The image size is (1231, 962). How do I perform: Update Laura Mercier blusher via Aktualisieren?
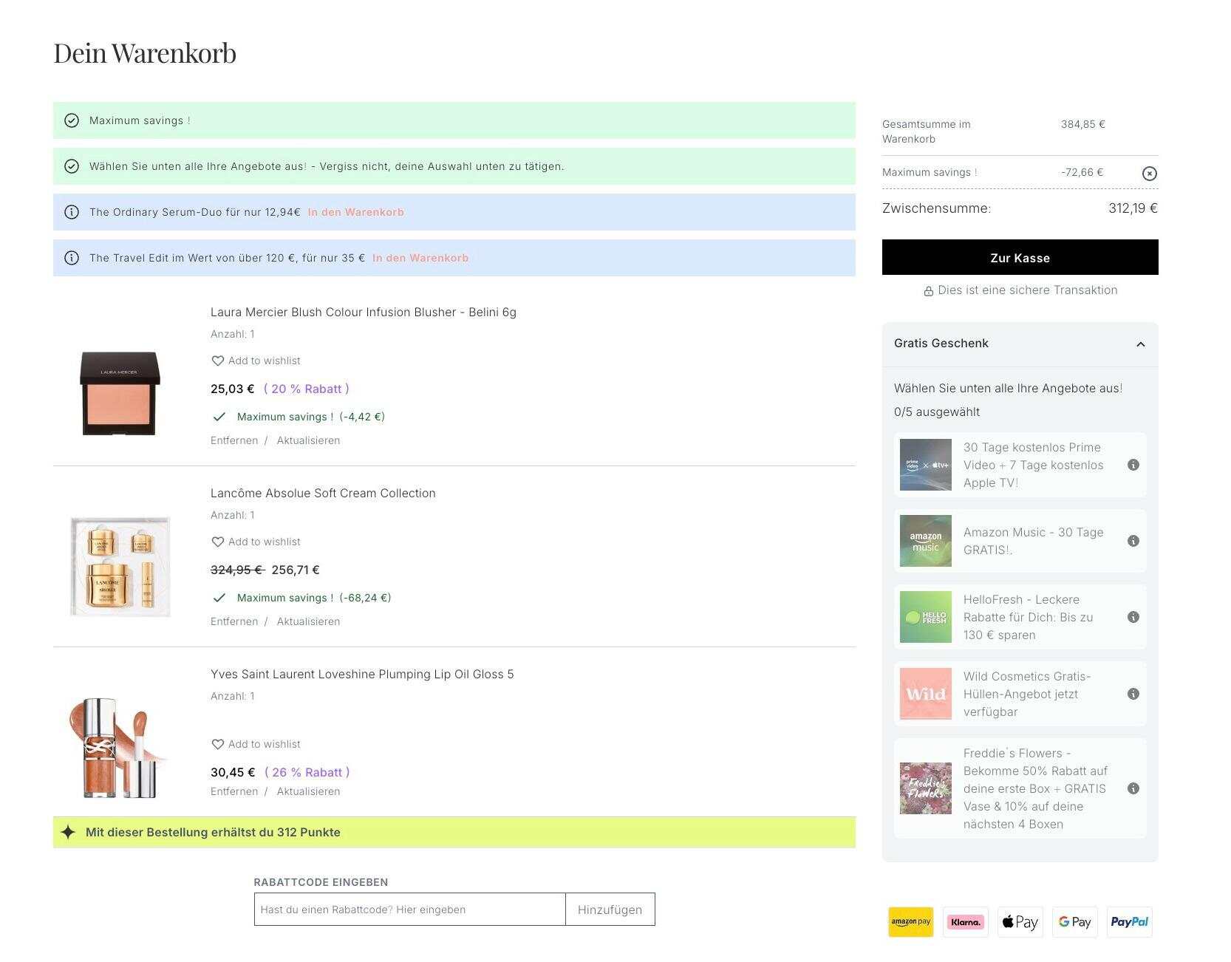point(308,440)
